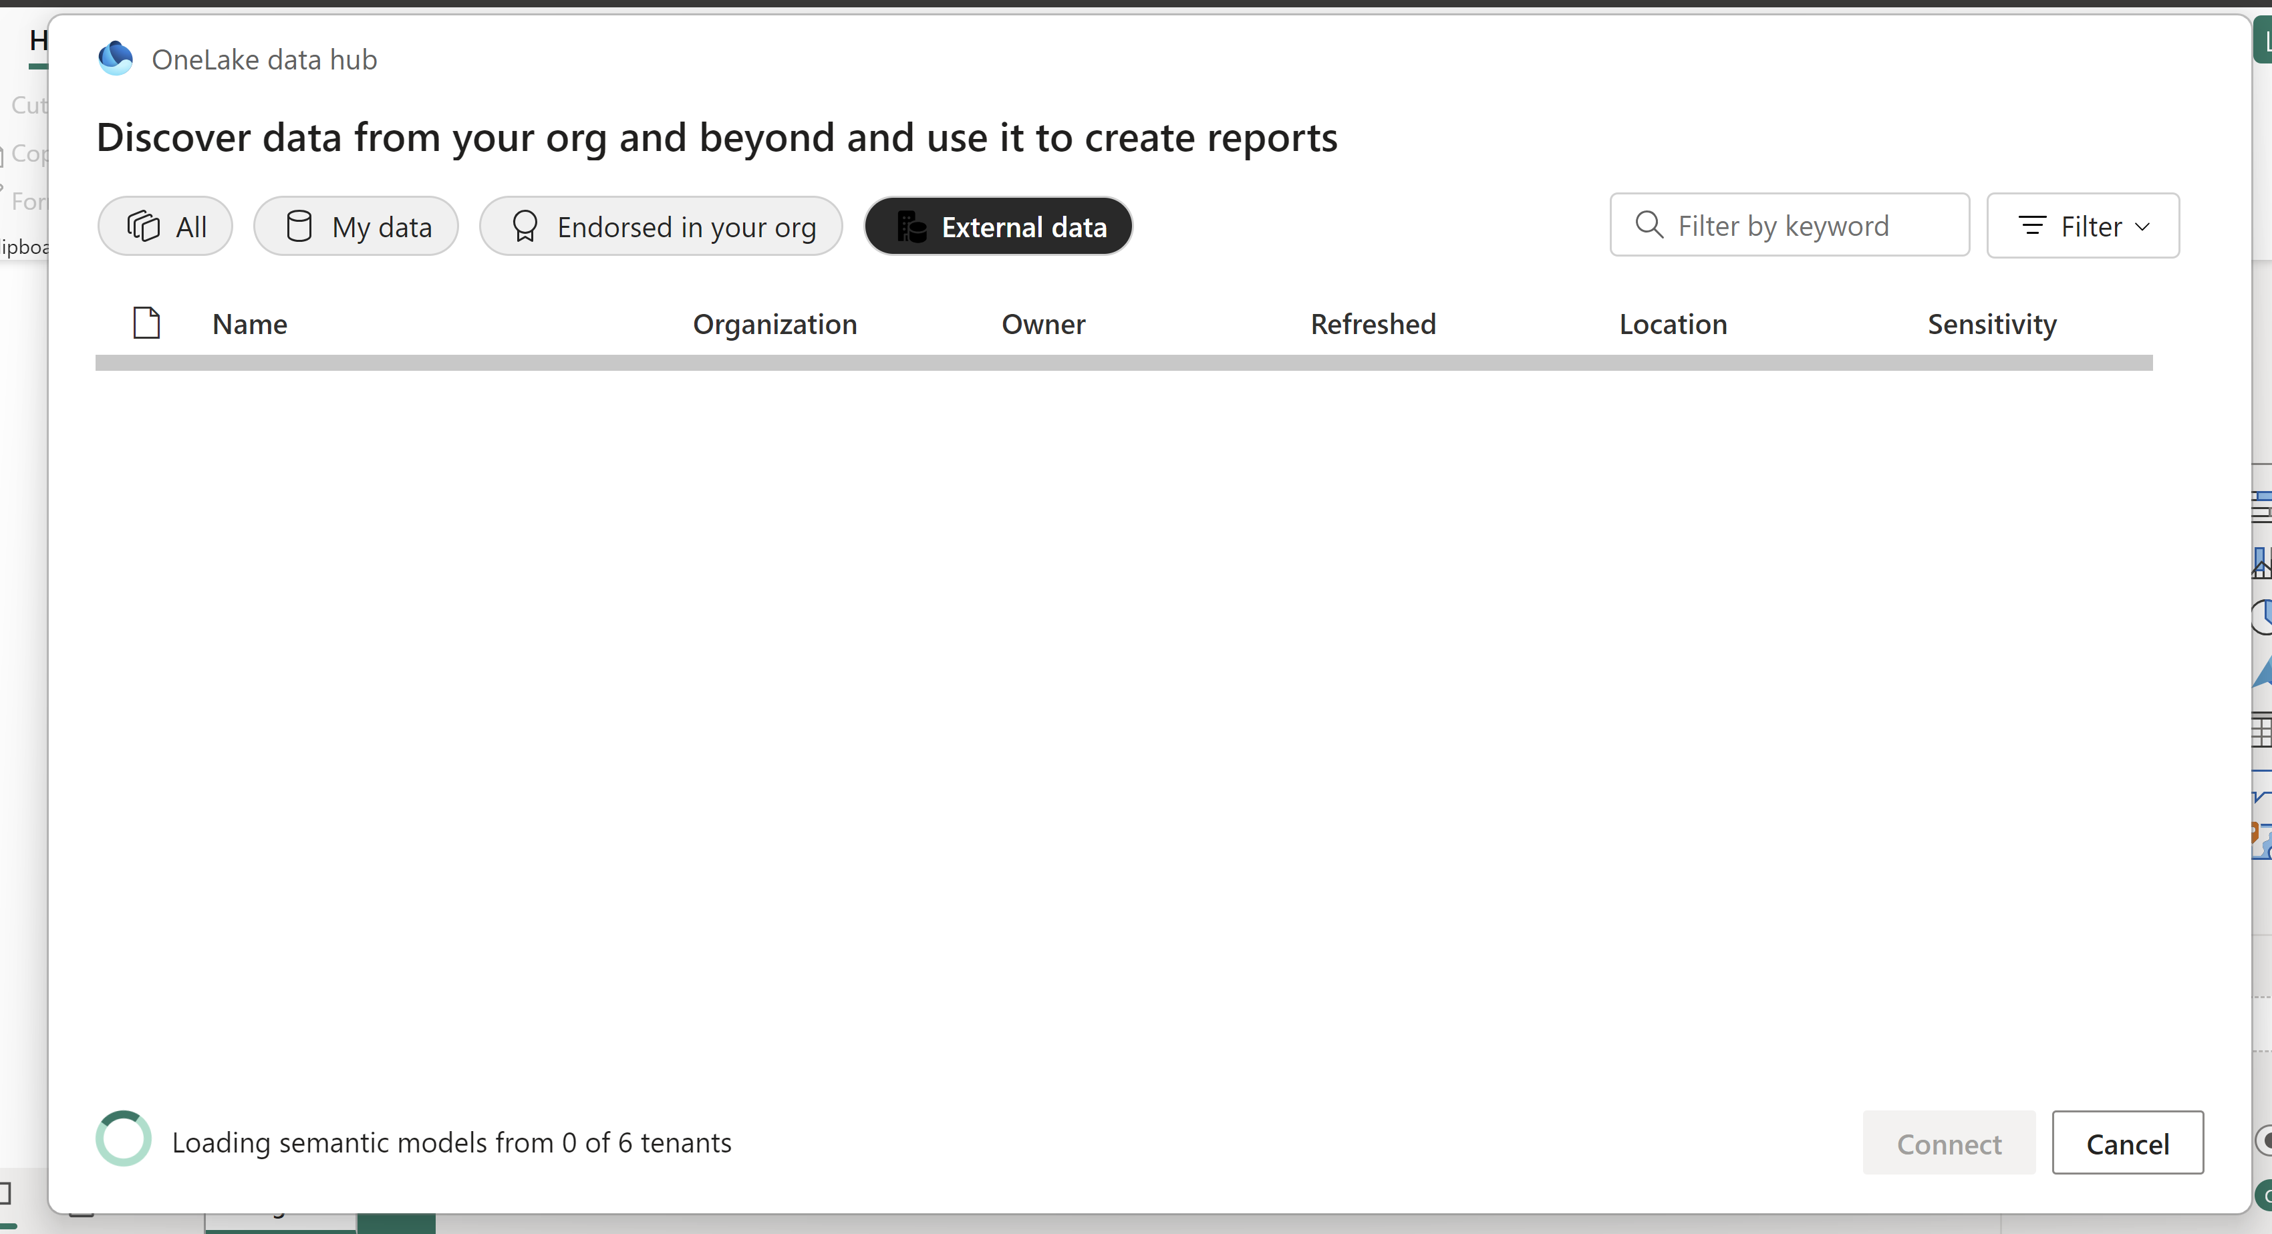The width and height of the screenshot is (2272, 1234).
Task: Click the magnifier icon in keyword filter box
Action: (x=1648, y=225)
